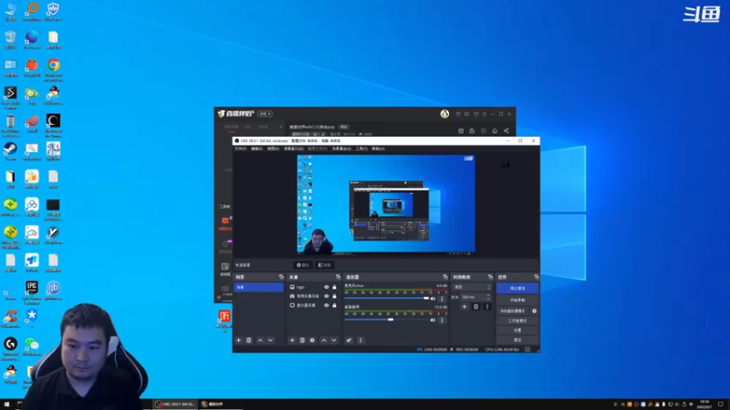The height and width of the screenshot is (410, 730).
Task: Add a new source with Sources panel plus icon
Action: pyautogui.click(x=292, y=340)
